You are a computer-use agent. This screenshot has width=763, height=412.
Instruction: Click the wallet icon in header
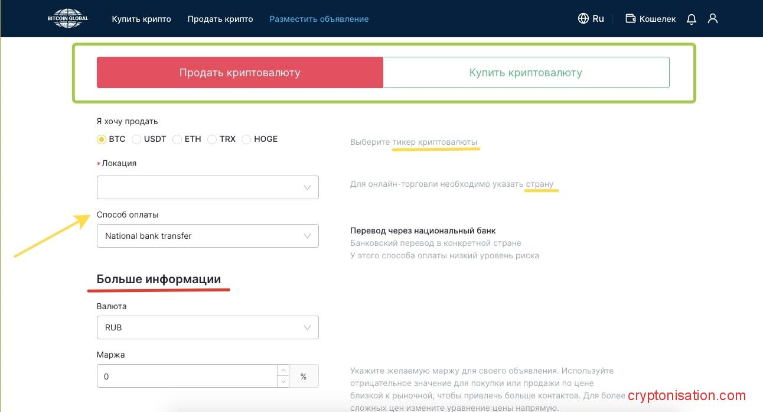click(x=631, y=19)
